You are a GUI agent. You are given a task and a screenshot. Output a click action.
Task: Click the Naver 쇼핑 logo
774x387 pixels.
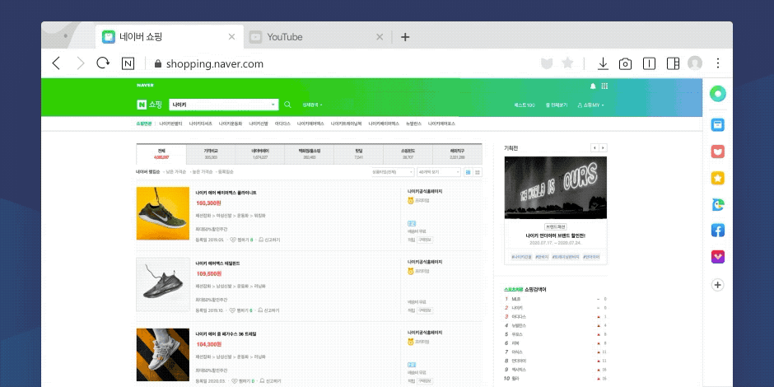pos(150,105)
